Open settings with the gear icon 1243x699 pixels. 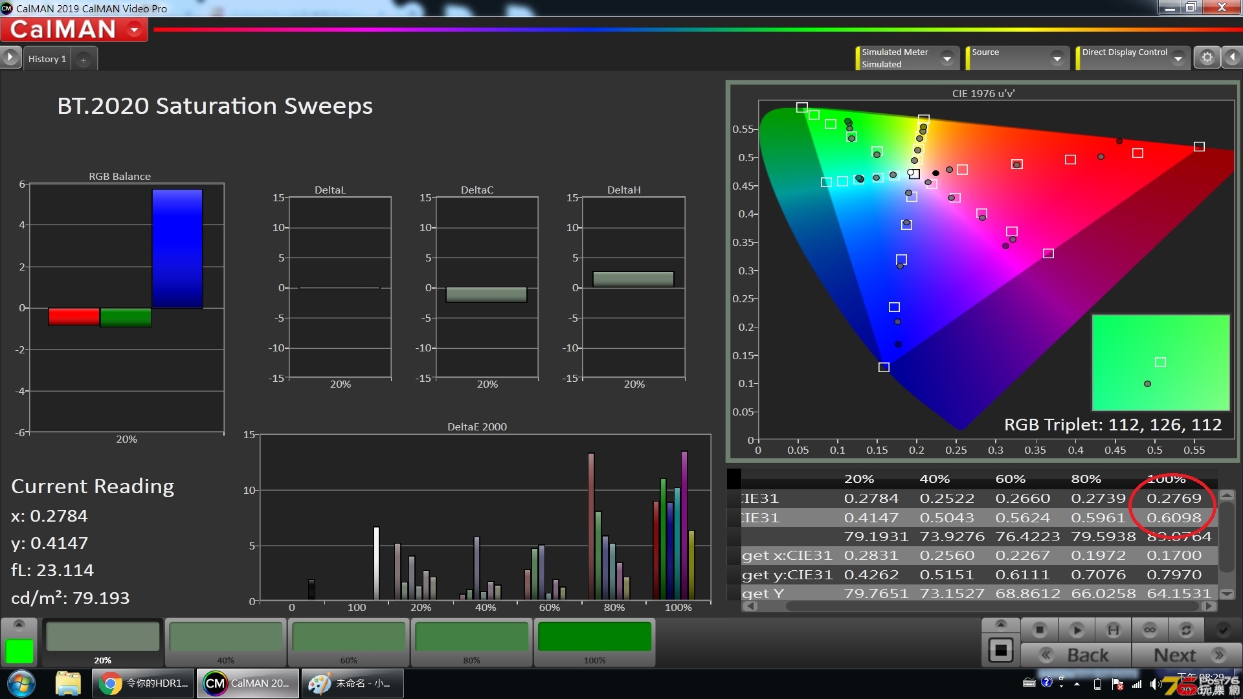click(1207, 58)
